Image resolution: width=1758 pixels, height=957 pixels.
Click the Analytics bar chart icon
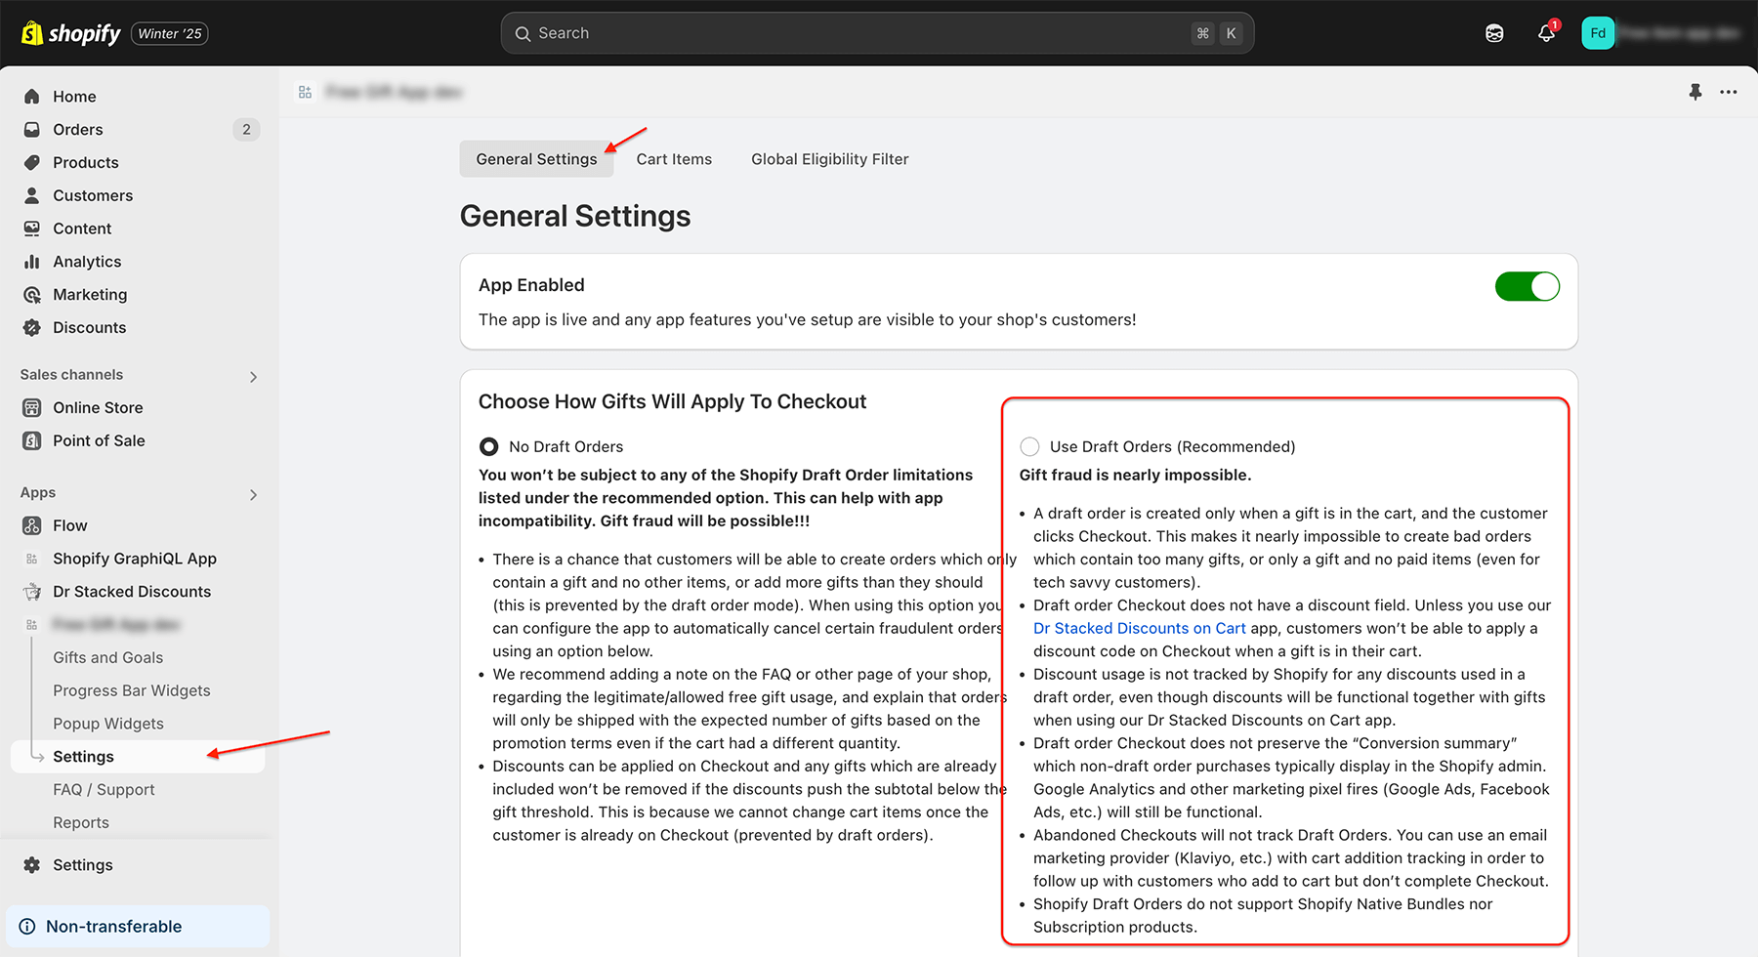[x=32, y=262]
